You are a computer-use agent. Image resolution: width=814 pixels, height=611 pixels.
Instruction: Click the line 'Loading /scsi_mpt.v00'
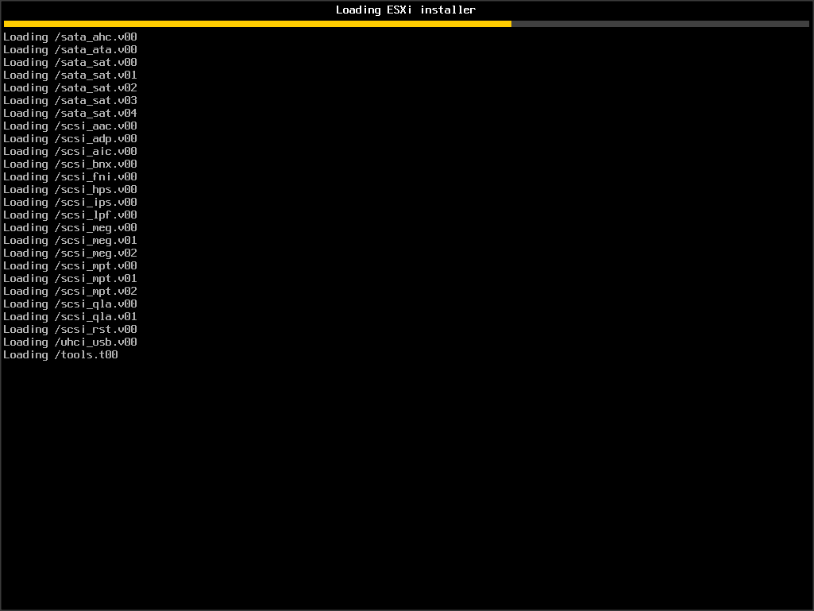pyautogui.click(x=70, y=266)
